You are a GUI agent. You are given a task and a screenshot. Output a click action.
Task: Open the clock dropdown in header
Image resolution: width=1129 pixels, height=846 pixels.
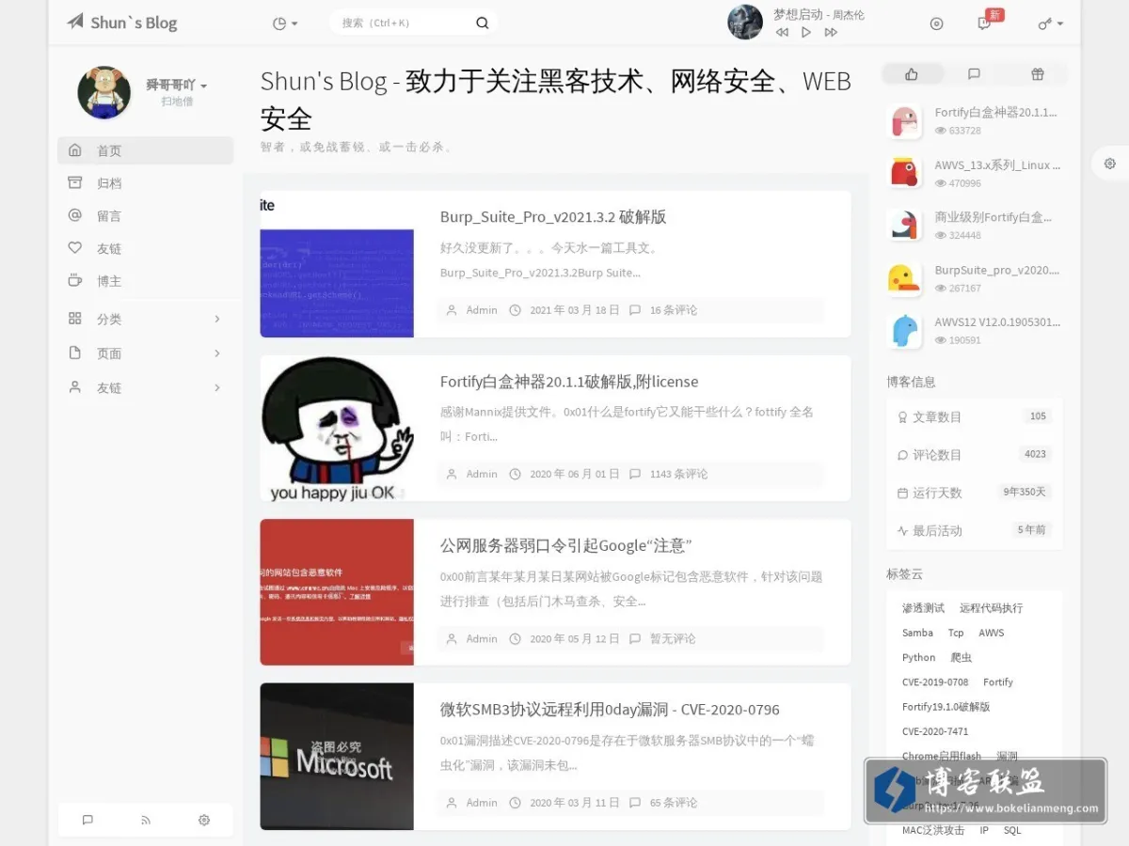(x=285, y=23)
